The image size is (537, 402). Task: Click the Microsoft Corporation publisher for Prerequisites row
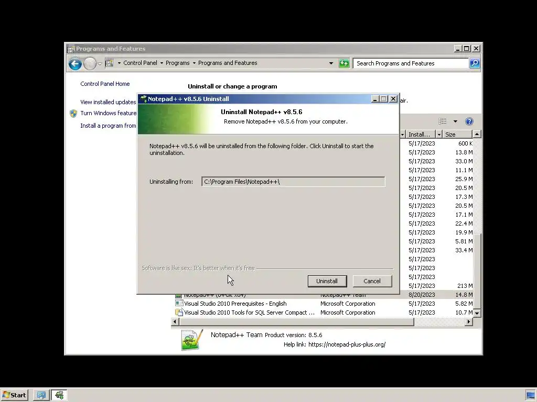tap(348, 304)
